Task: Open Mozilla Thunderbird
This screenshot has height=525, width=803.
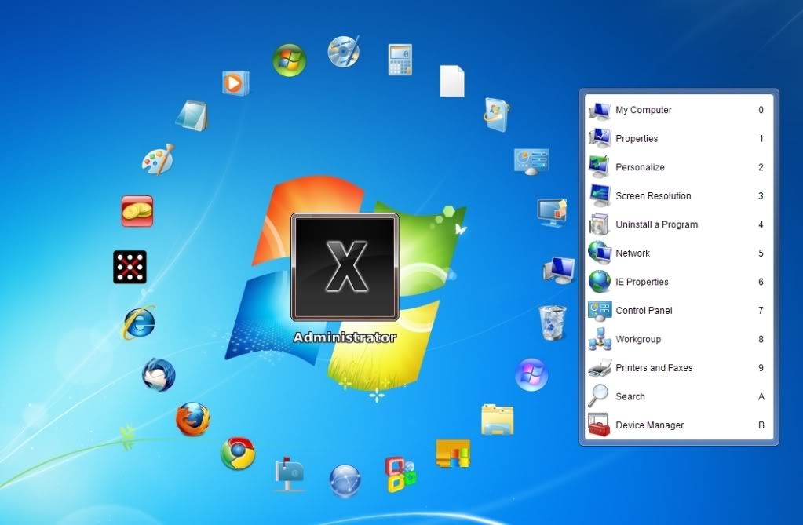Action: point(159,375)
